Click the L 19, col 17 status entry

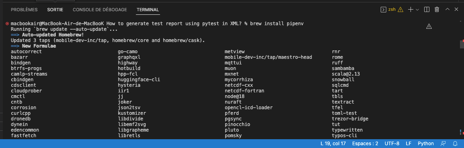pos(333,144)
